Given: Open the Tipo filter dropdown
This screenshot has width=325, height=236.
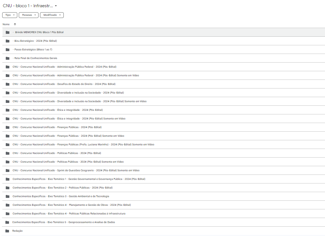Looking at the screenshot, I should (x=10, y=15).
